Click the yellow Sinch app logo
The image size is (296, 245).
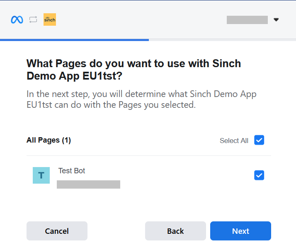[50, 19]
